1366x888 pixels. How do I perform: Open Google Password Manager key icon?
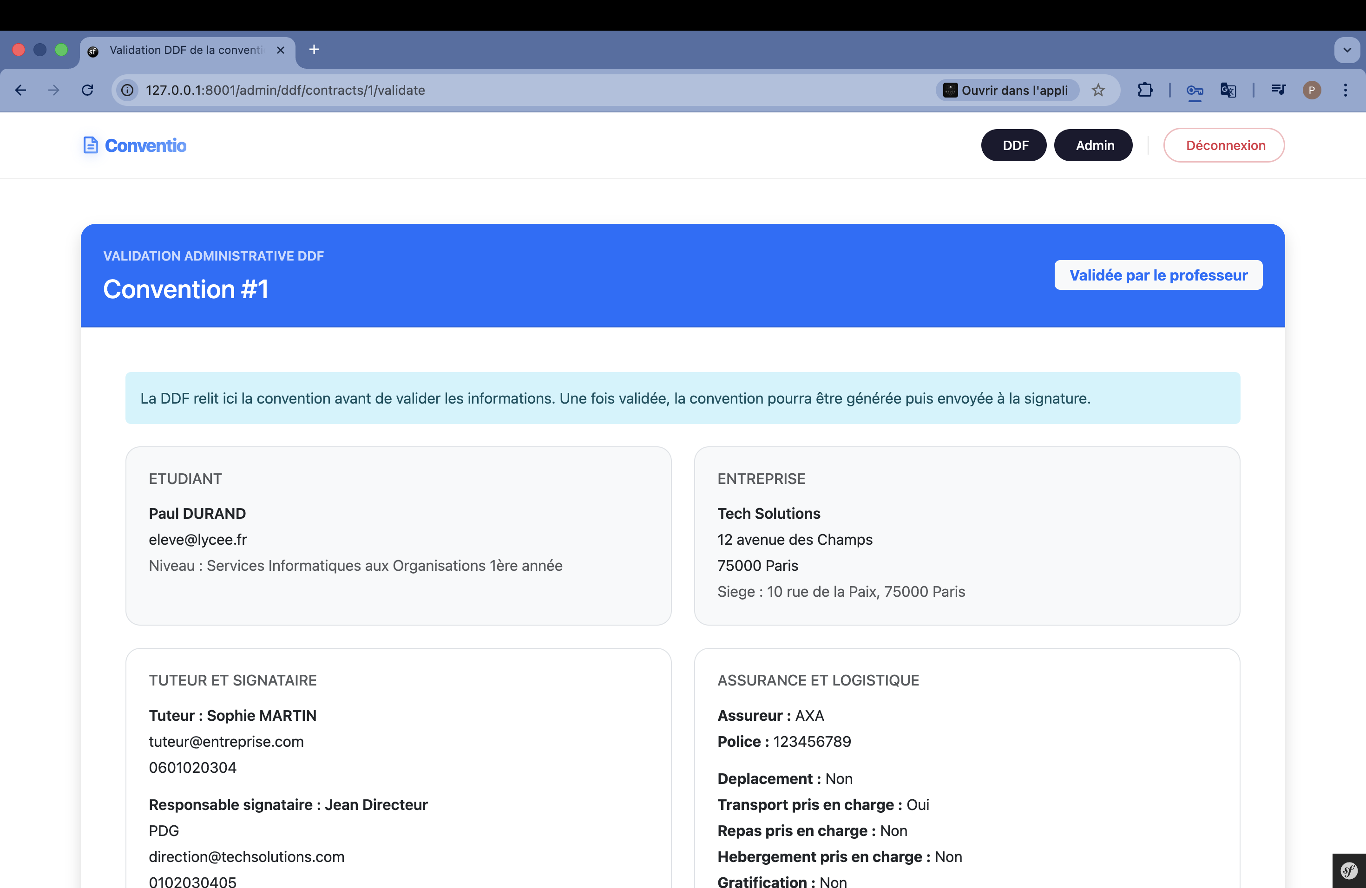coord(1195,90)
